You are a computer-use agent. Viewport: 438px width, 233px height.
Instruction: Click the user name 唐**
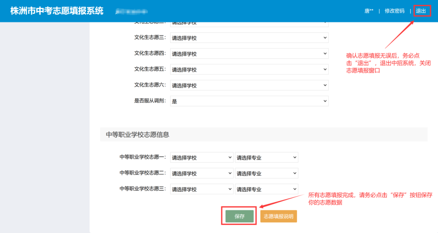(x=369, y=11)
